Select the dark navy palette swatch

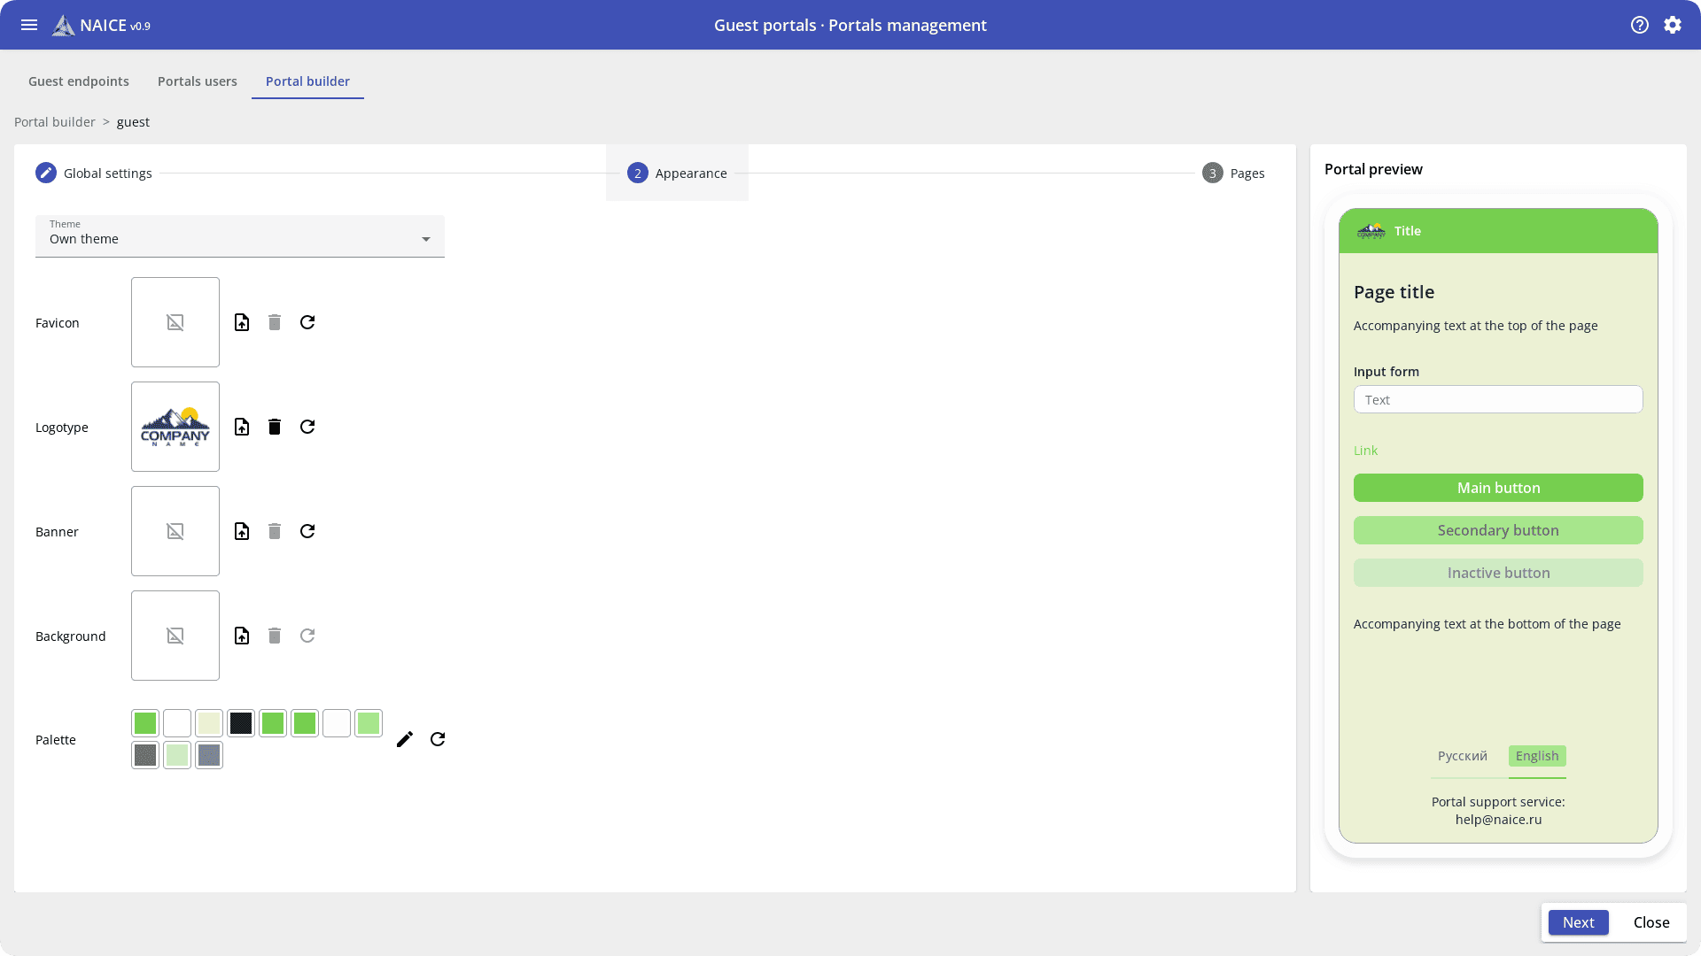(241, 723)
